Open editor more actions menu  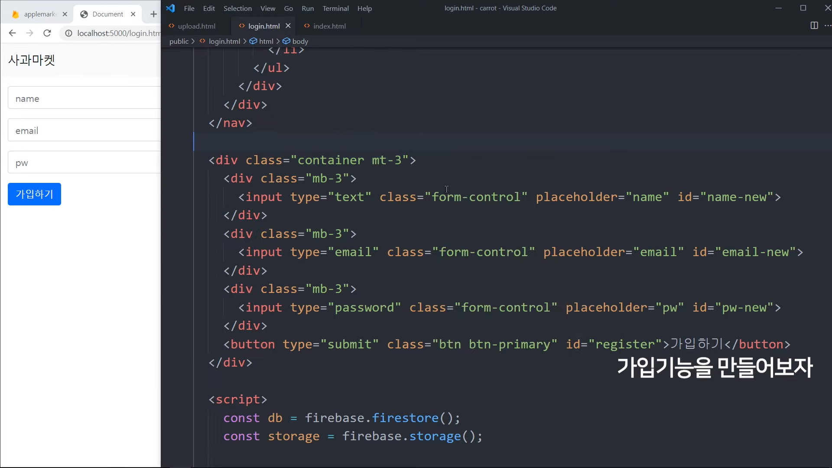tap(828, 26)
